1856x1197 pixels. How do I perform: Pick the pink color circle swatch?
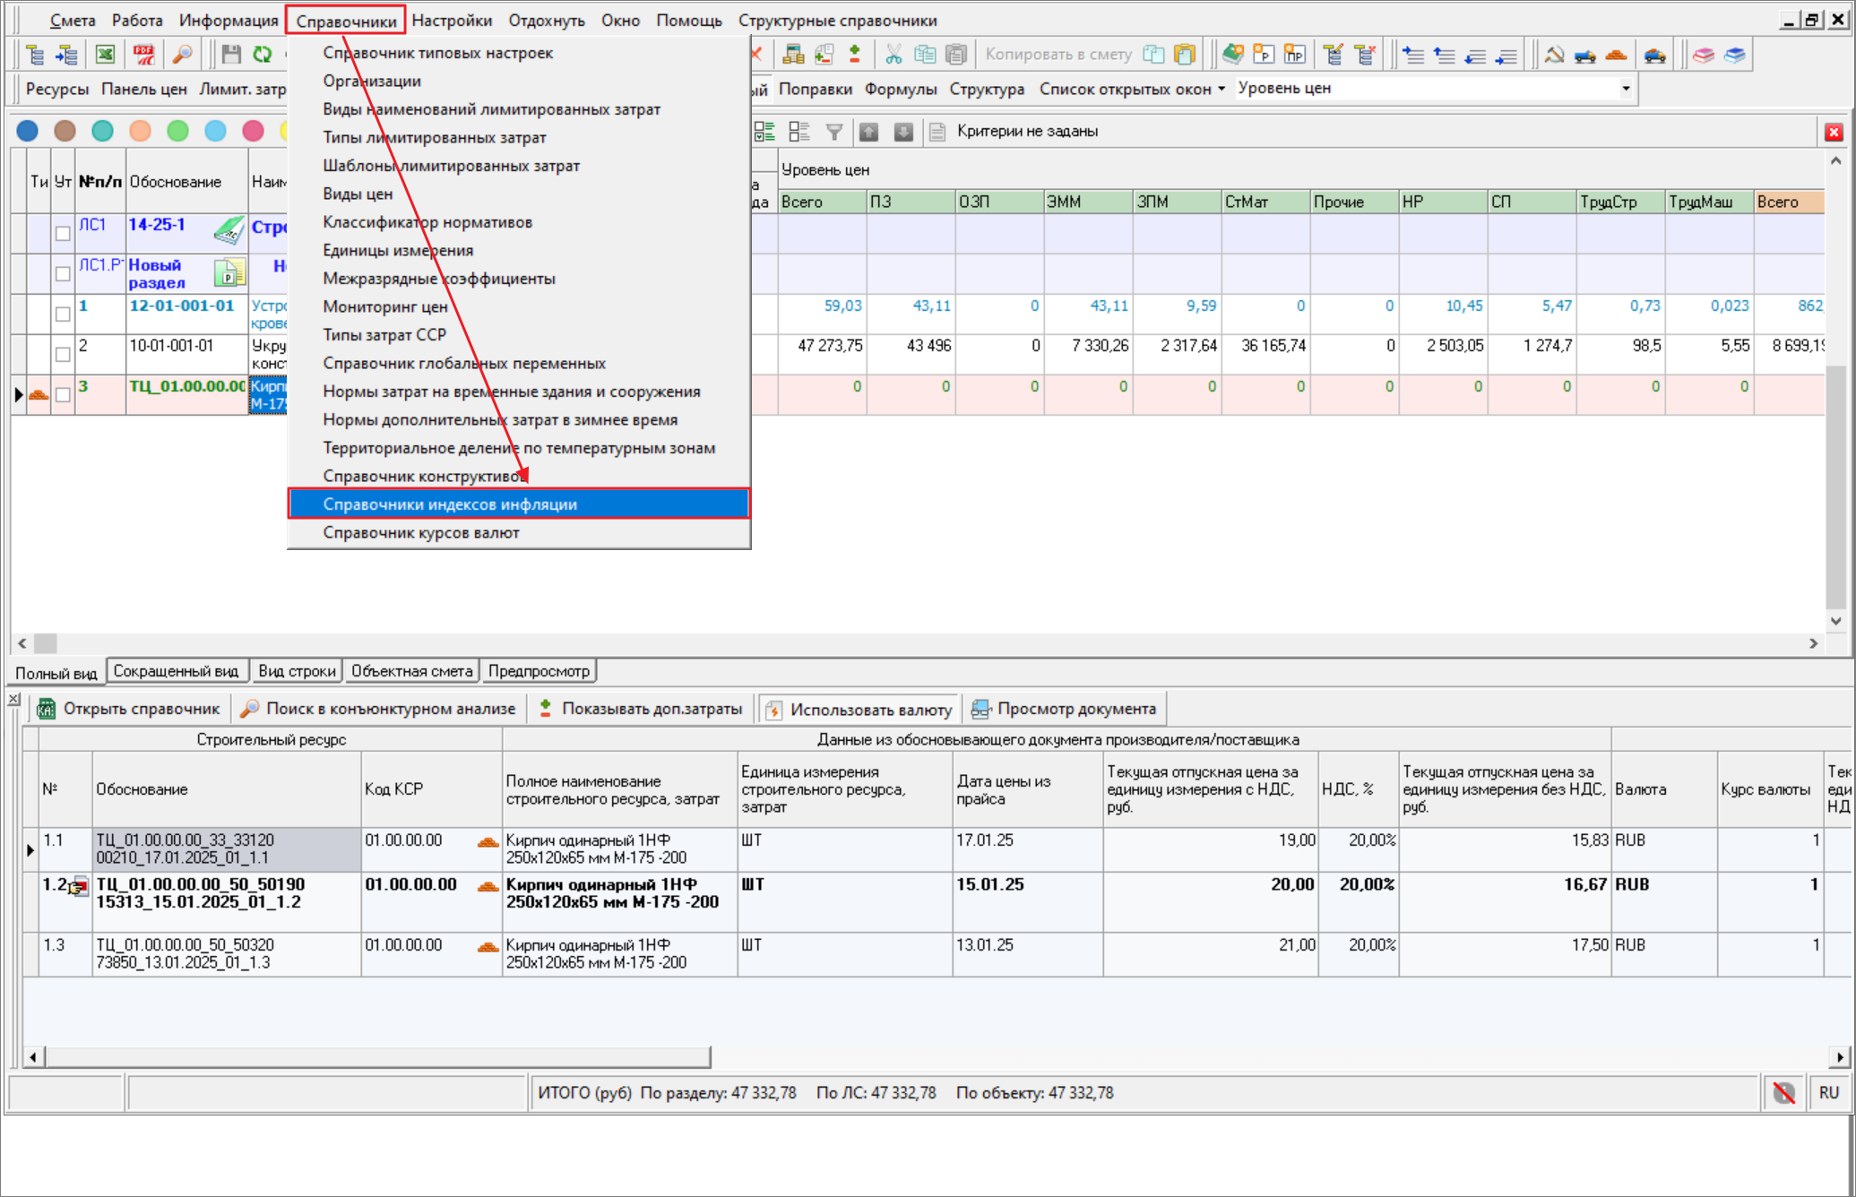(x=254, y=131)
